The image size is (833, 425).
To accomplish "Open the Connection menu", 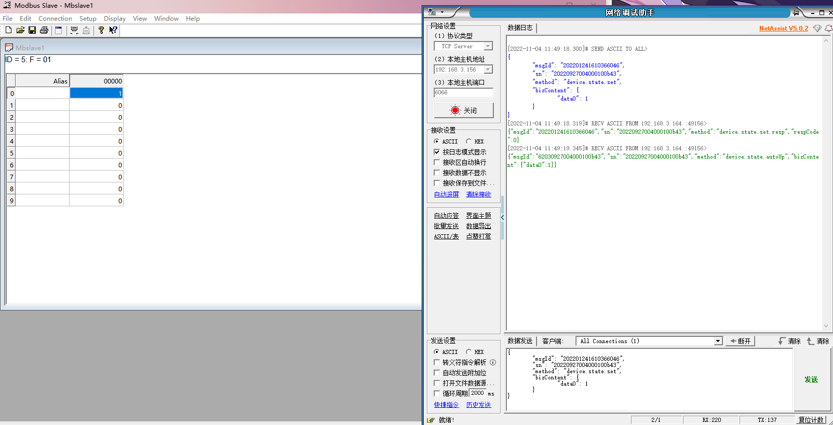I will (x=55, y=18).
